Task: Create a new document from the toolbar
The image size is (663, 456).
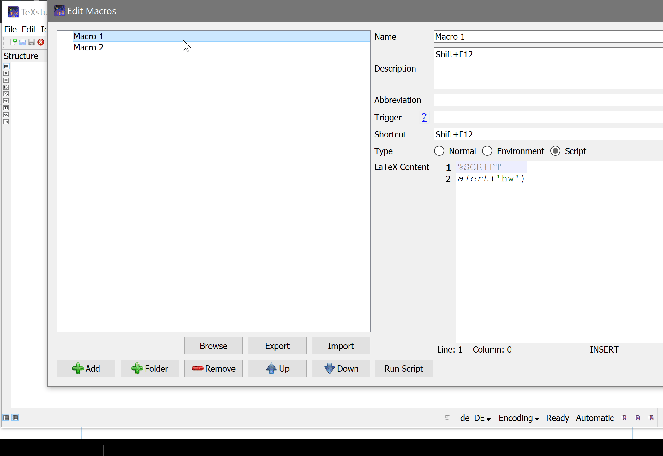Action: (13, 42)
